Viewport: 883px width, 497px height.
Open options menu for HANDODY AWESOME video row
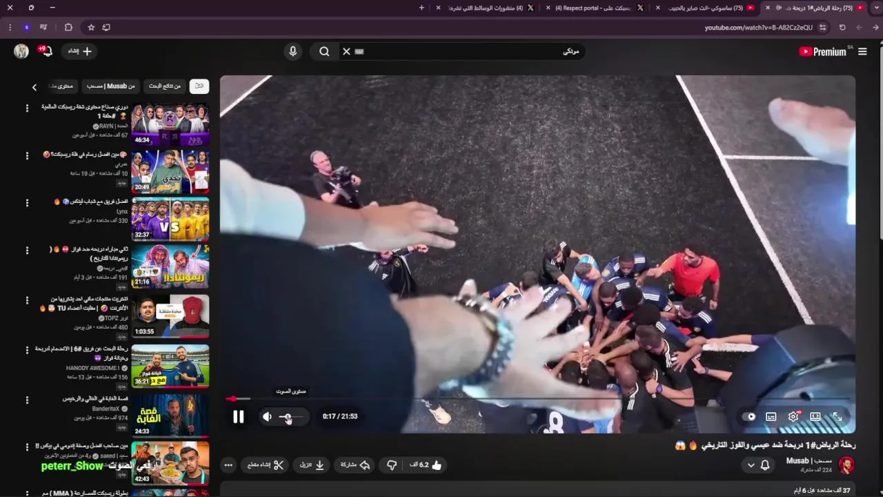click(27, 350)
